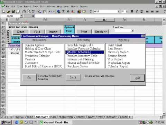Click the Chart Wizard icon
Viewport: 166px width, 125px height.
pyautogui.click(x=79, y=11)
